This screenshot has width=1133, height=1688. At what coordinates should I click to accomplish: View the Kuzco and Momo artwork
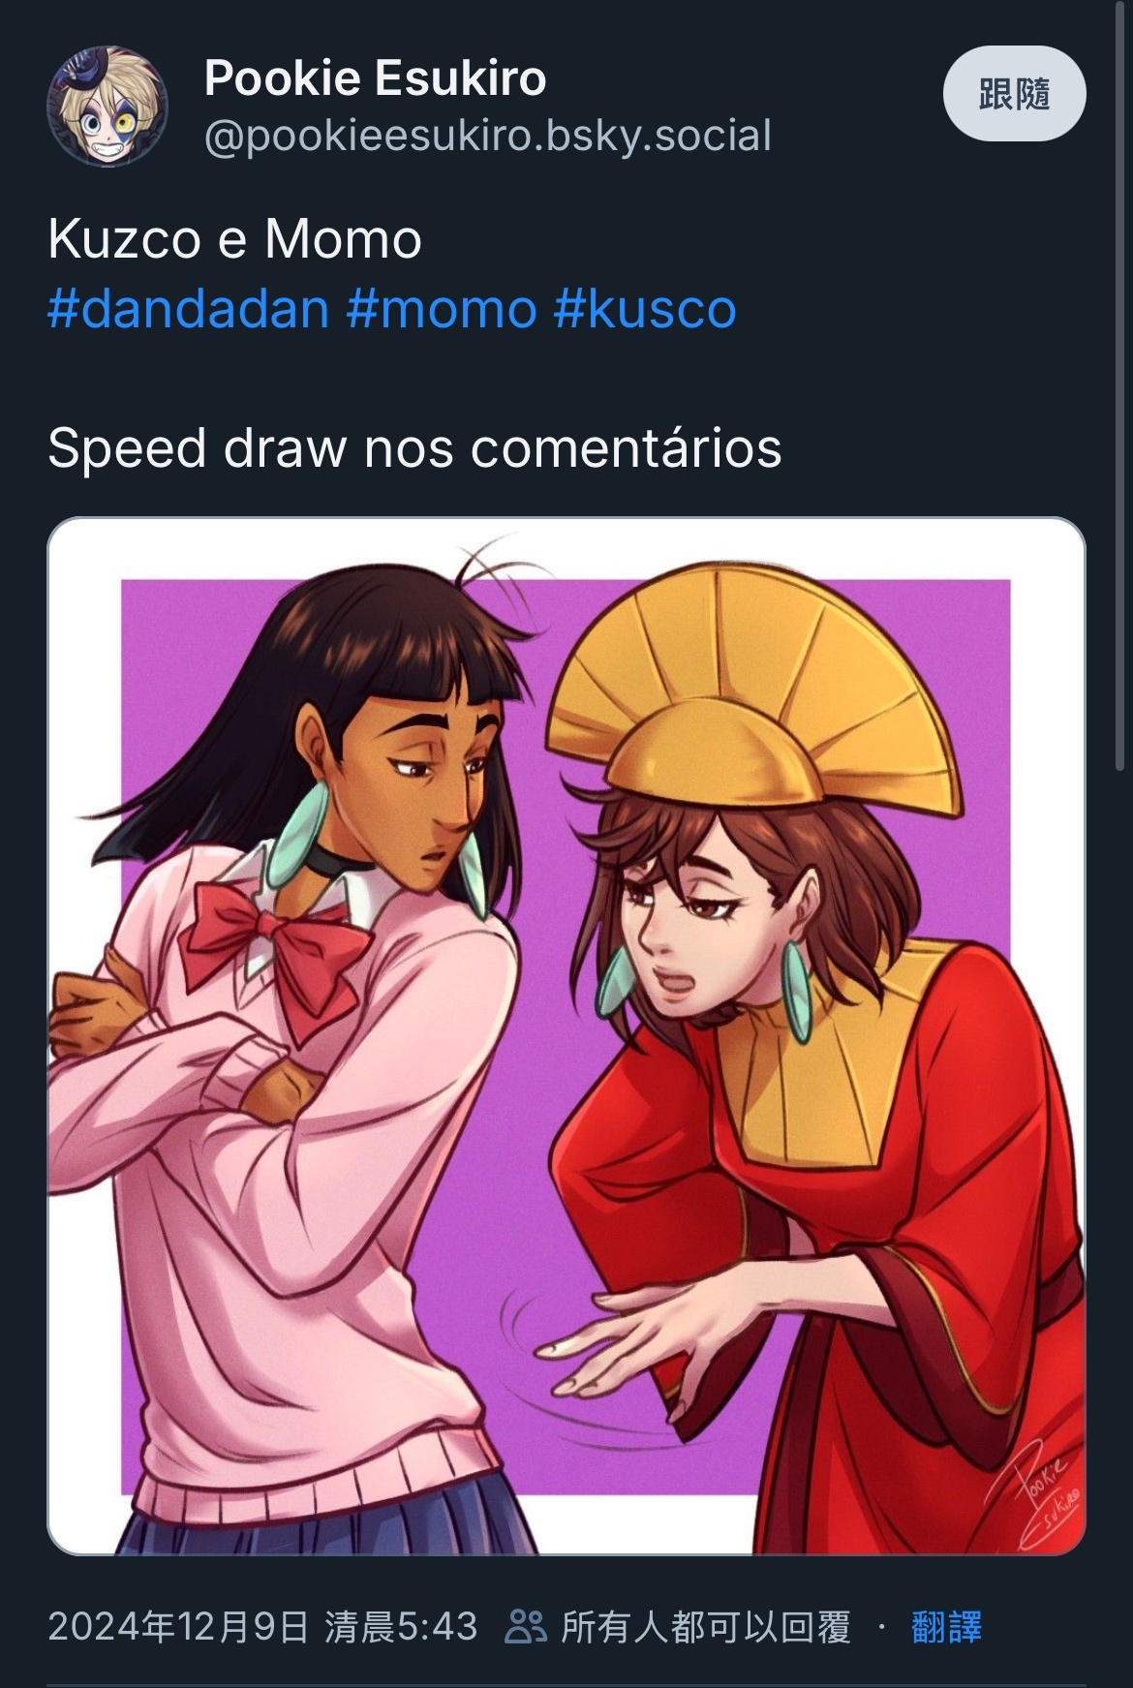(x=566, y=1036)
